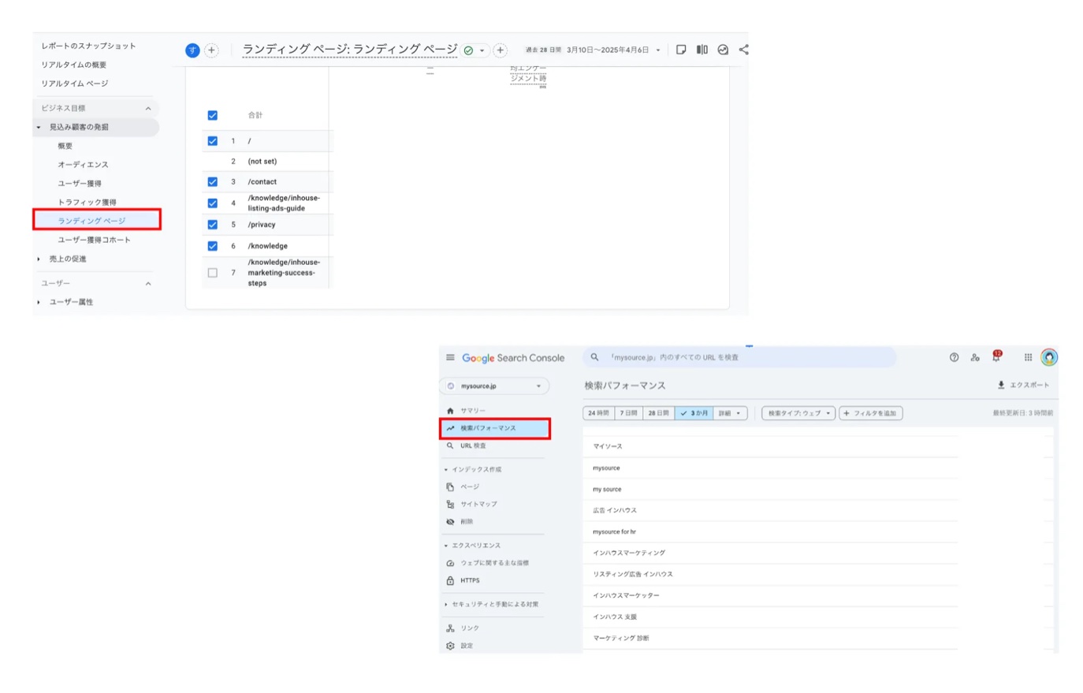Open レポートのスナップショット
The width and height of the screenshot is (1083, 693).
click(88, 46)
